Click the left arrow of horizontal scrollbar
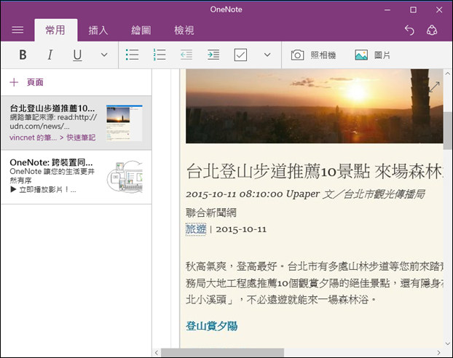 157,352
